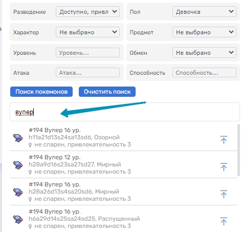Image resolution: width=241 pixels, height=232 pixels.
Task: Expand the Характер dropdown
Action: pos(87,32)
